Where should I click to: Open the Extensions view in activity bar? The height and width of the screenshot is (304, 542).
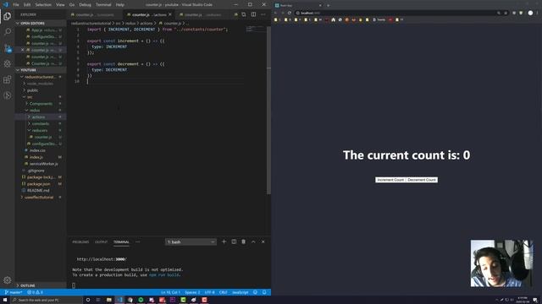tap(8, 79)
